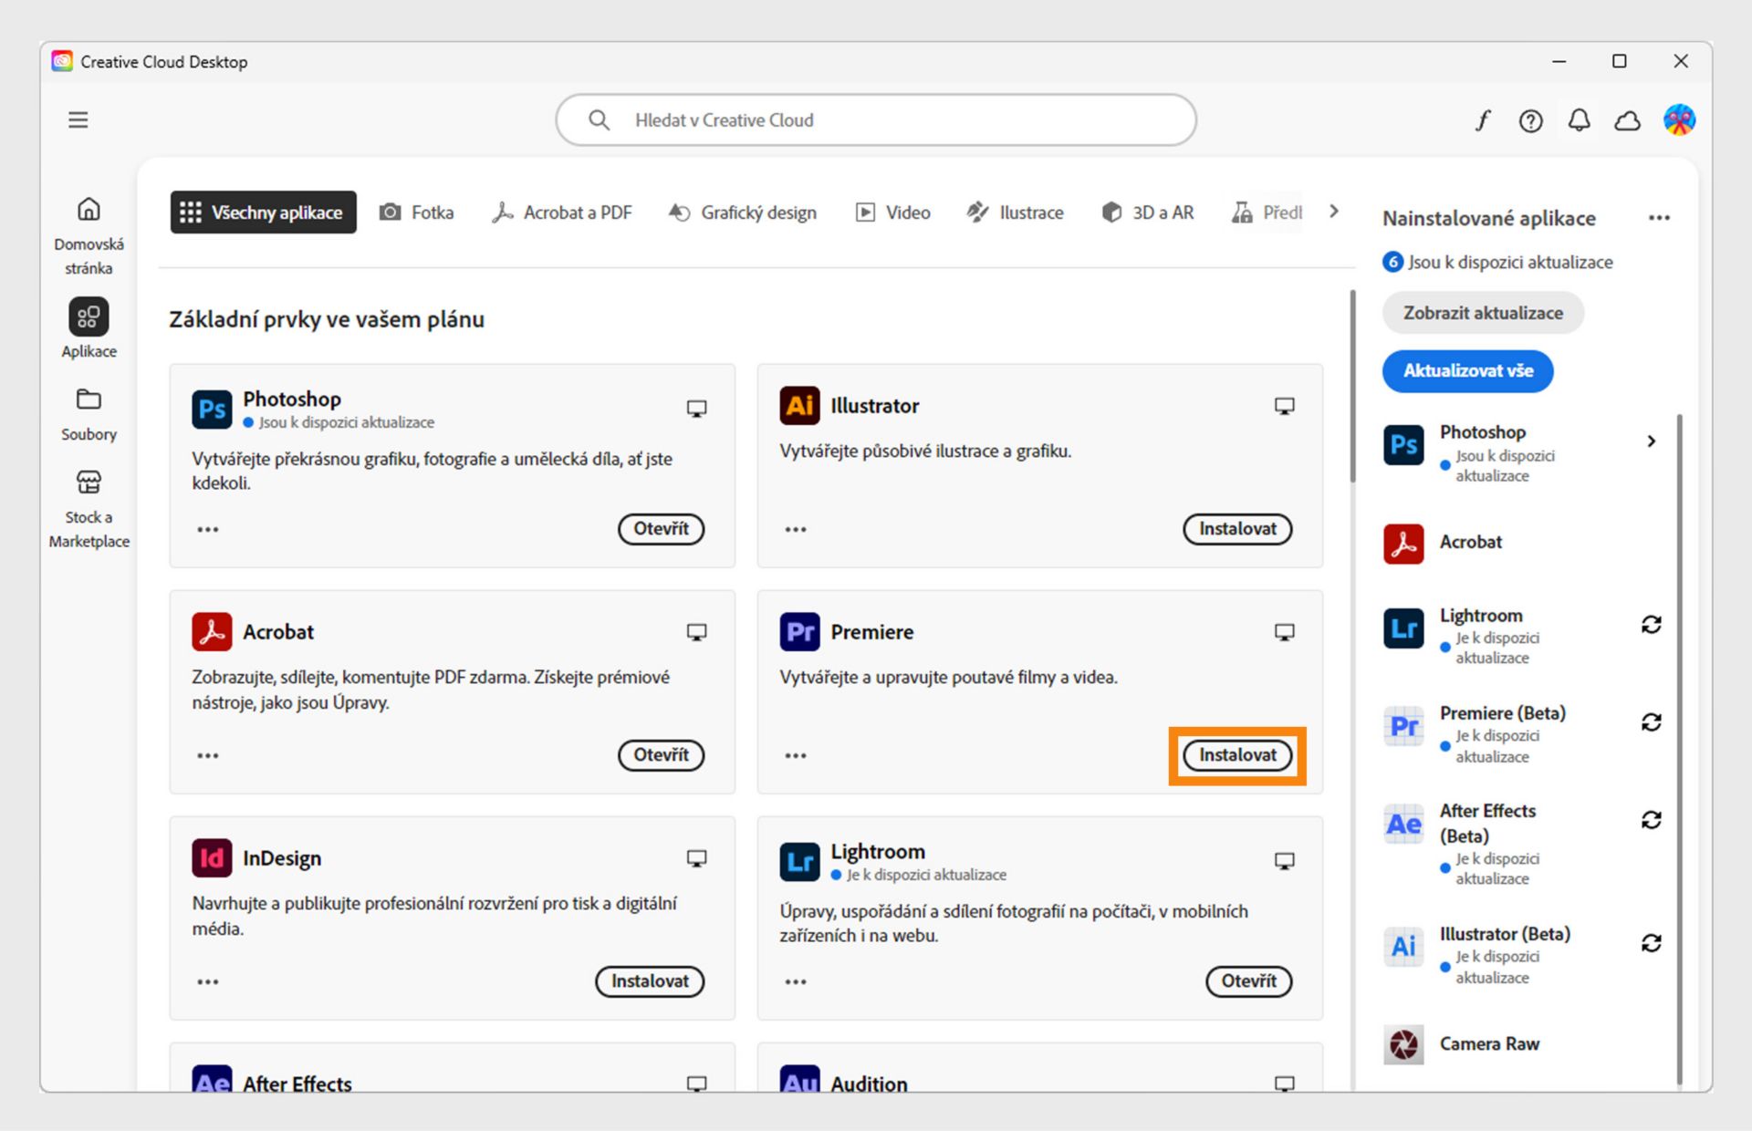This screenshot has height=1131, width=1752.
Task: Open more options on Illustrator card
Action: click(796, 529)
